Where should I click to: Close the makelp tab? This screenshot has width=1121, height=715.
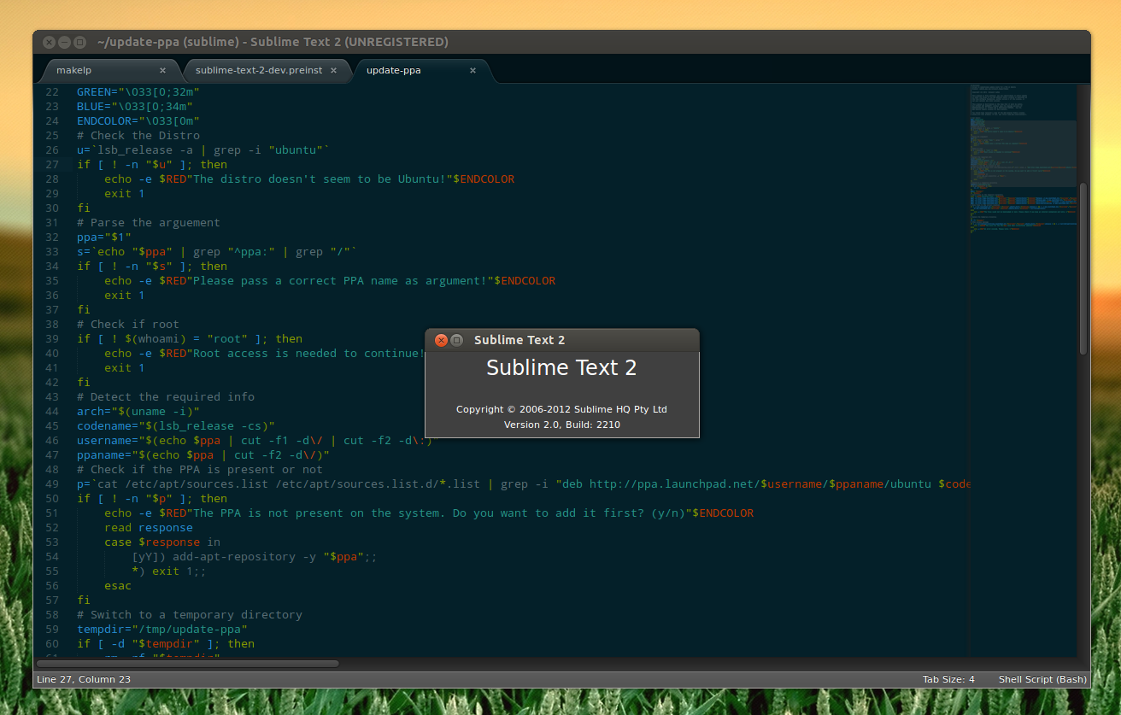click(x=162, y=70)
